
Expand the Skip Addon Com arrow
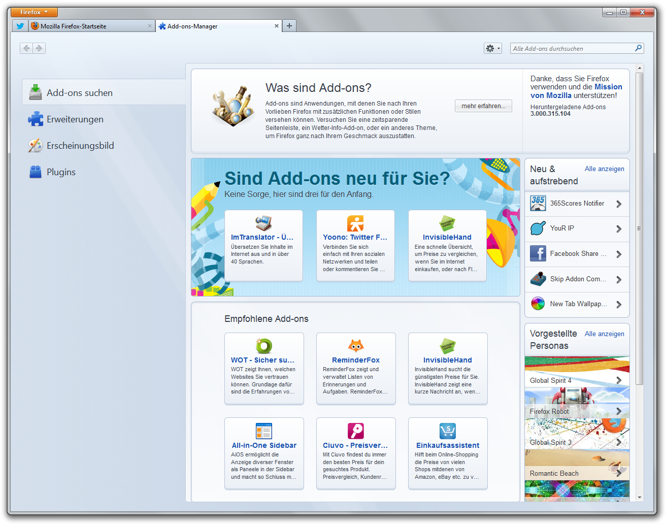619,280
